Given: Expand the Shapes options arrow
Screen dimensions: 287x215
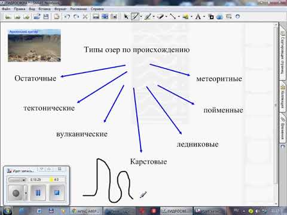Looking at the screenshot, I should [191, 17].
